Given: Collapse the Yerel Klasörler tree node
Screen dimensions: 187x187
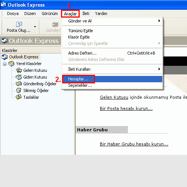Looking at the screenshot, I should pyautogui.click(x=5, y=64).
